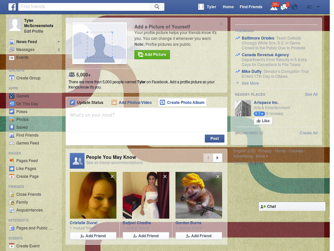Click the News Feed sidebar icon
Screen dimensions: 334x251
point(12,42)
